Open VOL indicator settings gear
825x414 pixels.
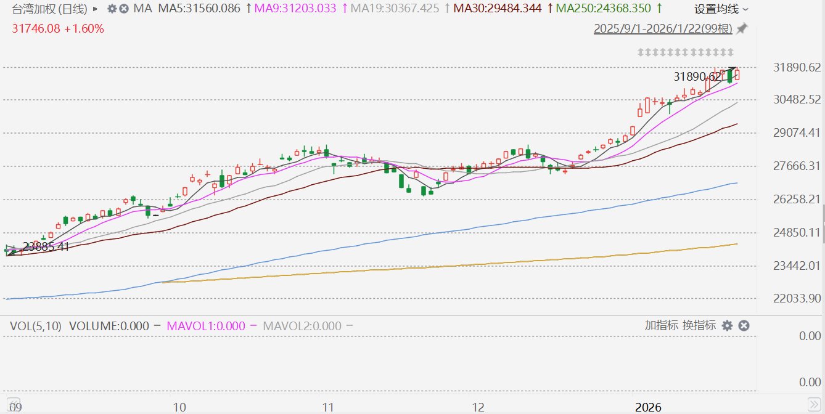pos(728,325)
